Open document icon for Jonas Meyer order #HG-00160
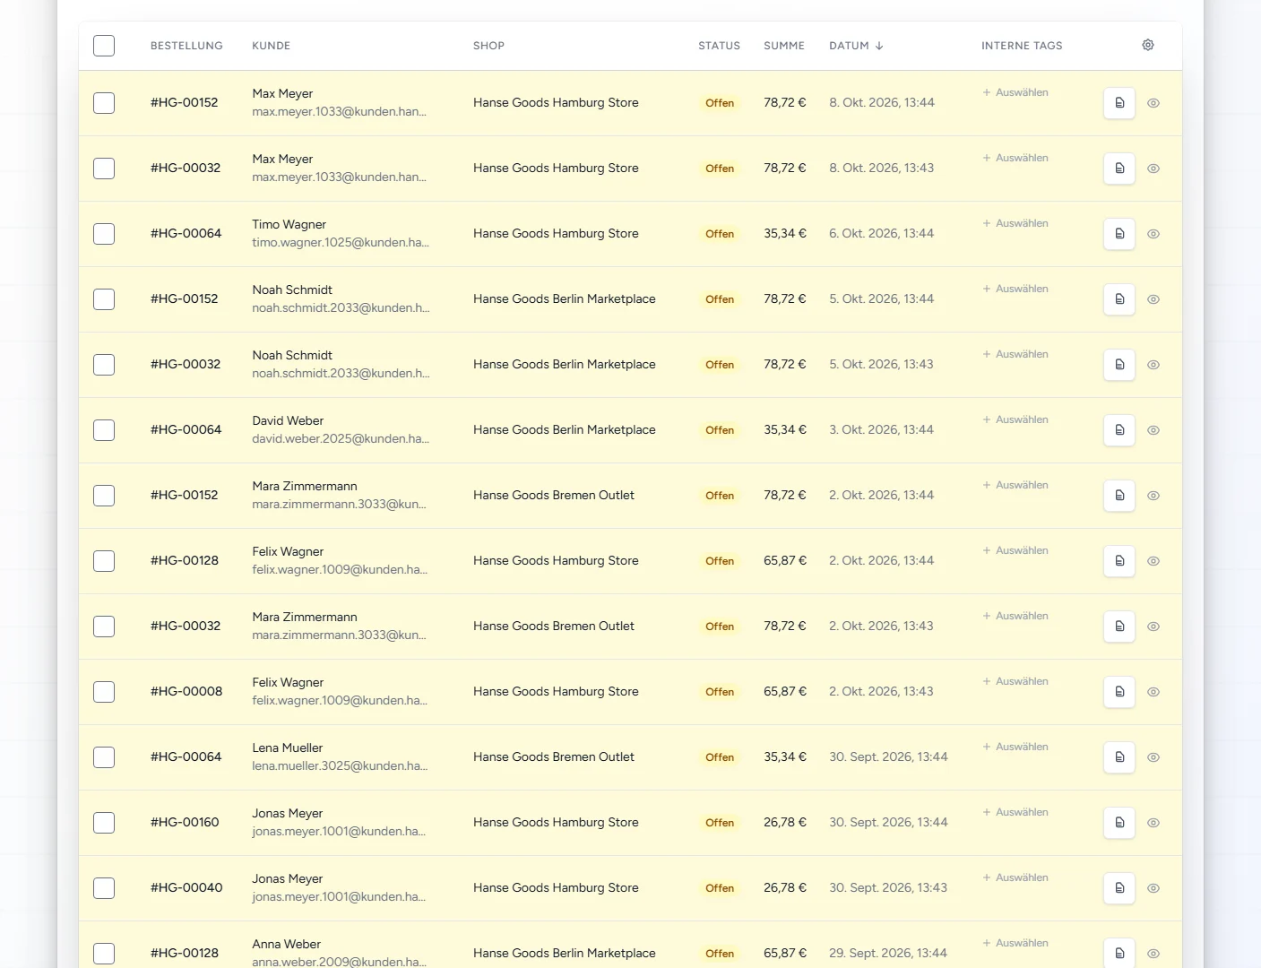The height and width of the screenshot is (968, 1261). click(x=1119, y=823)
